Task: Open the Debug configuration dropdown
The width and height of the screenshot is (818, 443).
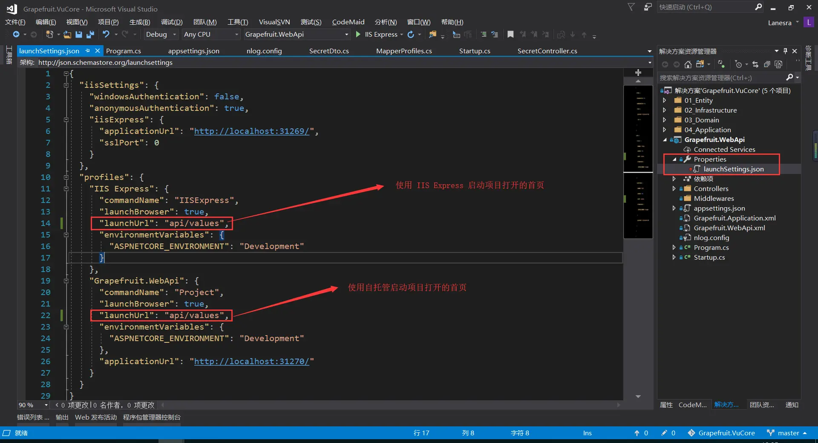Action: point(161,35)
